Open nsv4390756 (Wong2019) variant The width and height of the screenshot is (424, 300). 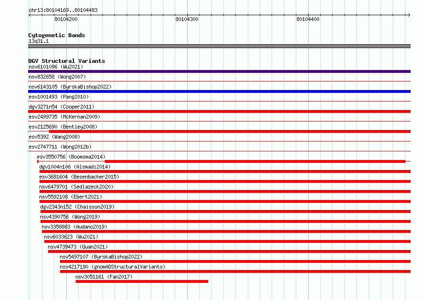pyautogui.click(x=70, y=217)
